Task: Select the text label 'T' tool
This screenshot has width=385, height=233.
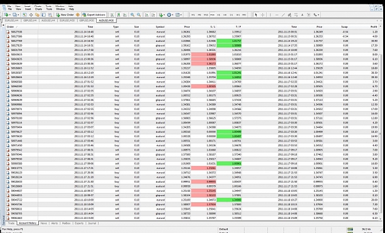Action: [309, 15]
